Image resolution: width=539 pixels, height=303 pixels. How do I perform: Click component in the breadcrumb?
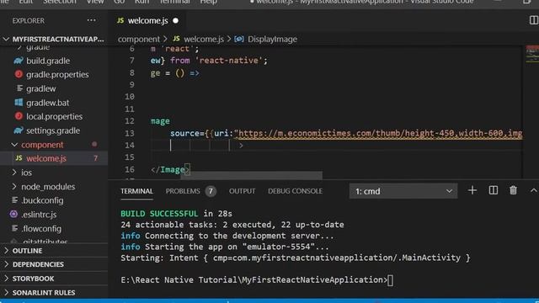point(138,40)
